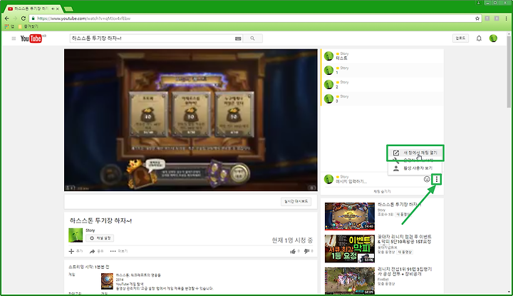
Task: Click the Share arrow button
Action: point(97,251)
